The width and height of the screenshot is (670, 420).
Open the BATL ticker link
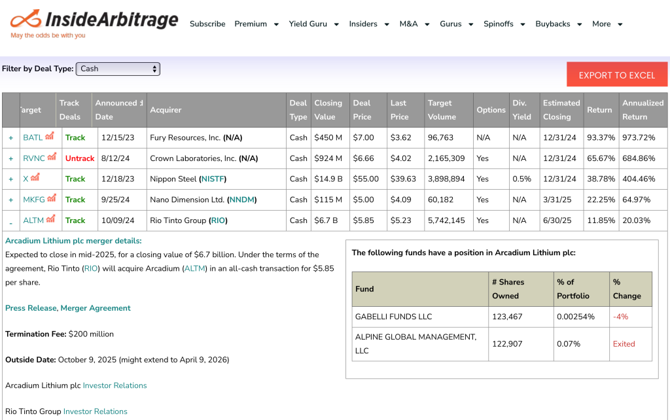coord(33,137)
